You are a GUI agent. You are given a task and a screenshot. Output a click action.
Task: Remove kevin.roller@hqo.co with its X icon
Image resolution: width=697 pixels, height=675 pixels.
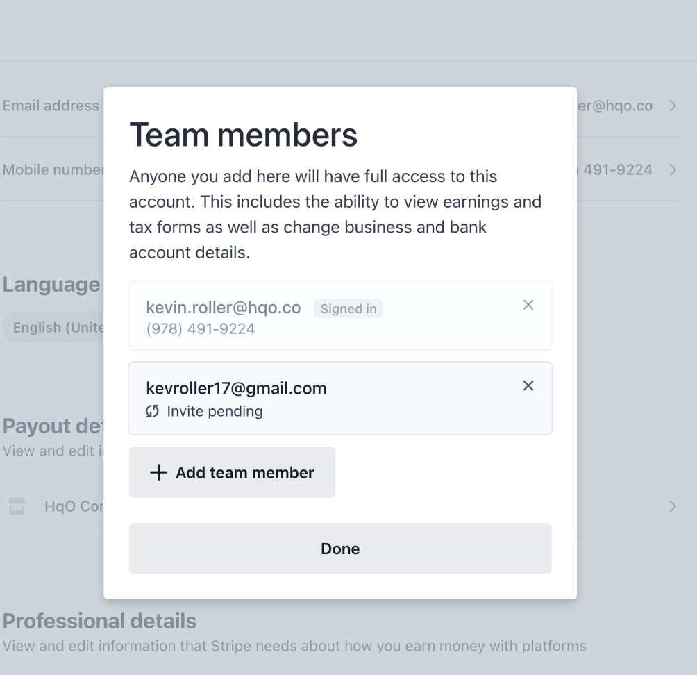tap(528, 305)
